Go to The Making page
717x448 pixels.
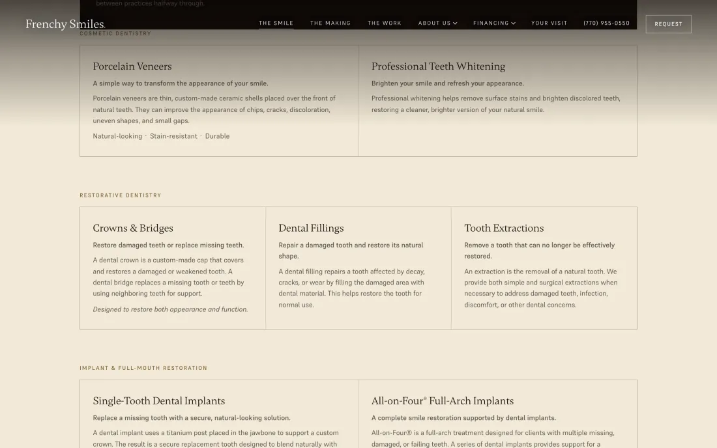[x=330, y=23]
